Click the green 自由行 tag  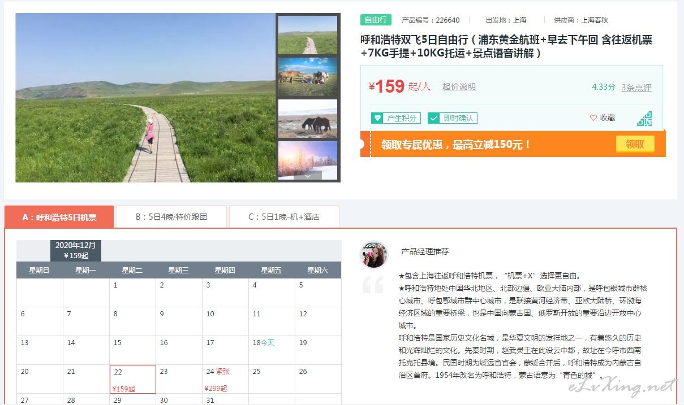click(x=376, y=20)
